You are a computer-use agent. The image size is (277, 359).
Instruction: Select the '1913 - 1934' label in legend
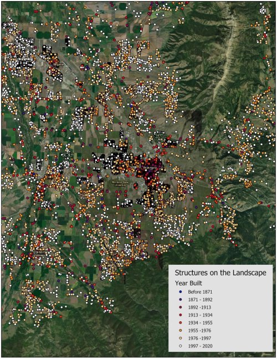point(200,315)
